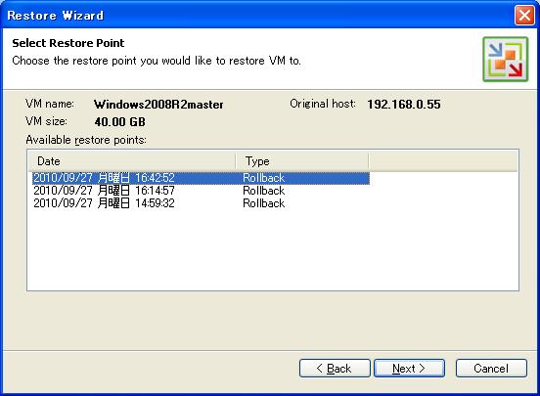Click the Type column header
The width and height of the screenshot is (540, 396).
302,161
